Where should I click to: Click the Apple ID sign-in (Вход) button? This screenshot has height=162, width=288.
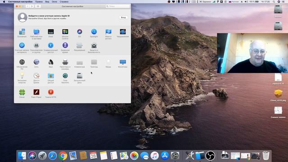coord(123,18)
